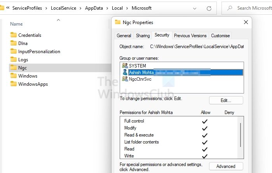Select the Ngc folder icon in file list
Screen dimensions: 272x173
click(13, 68)
